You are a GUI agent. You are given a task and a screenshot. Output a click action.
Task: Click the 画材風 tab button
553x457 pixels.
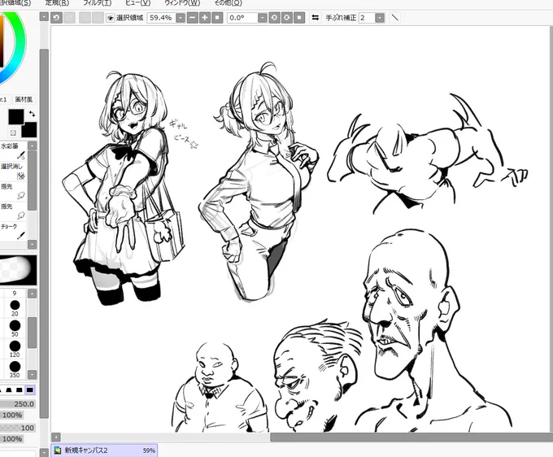coord(24,99)
